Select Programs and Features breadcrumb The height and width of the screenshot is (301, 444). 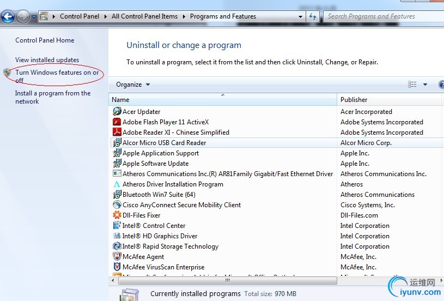point(223,16)
